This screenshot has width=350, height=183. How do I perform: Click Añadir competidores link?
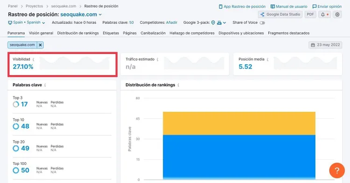172,22
